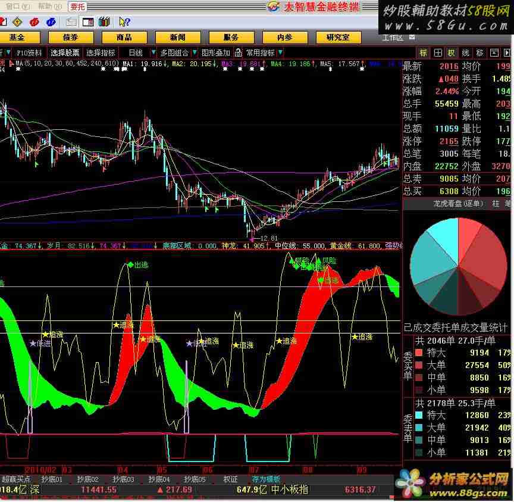
Task: Open the 委托 menu item
Action: point(77,7)
